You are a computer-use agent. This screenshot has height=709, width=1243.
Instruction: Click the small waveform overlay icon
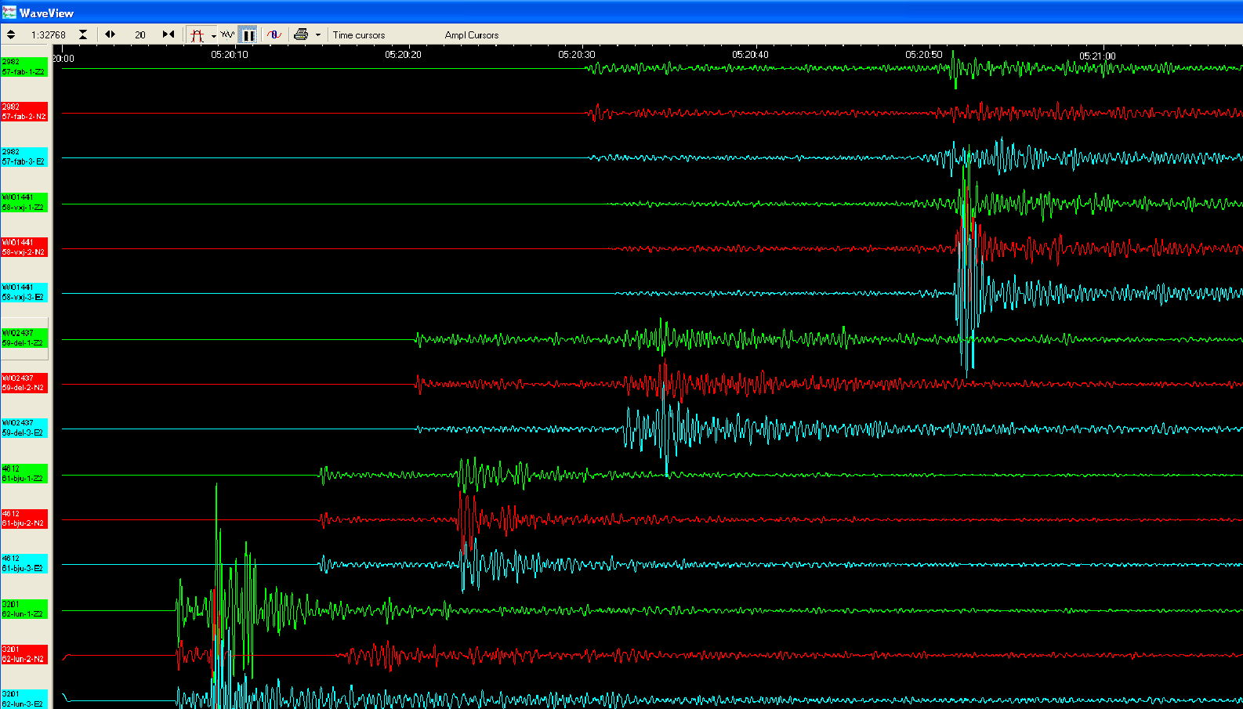coord(227,34)
